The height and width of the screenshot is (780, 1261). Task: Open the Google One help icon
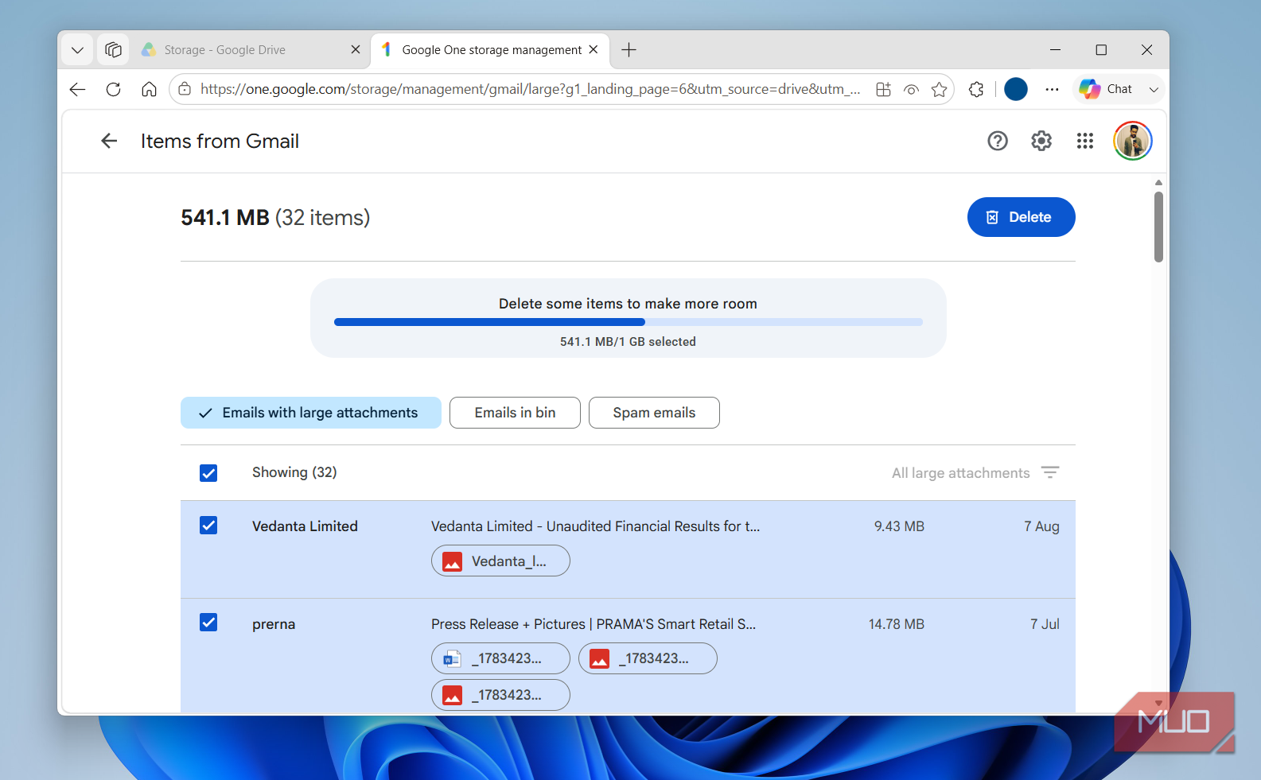pos(998,141)
